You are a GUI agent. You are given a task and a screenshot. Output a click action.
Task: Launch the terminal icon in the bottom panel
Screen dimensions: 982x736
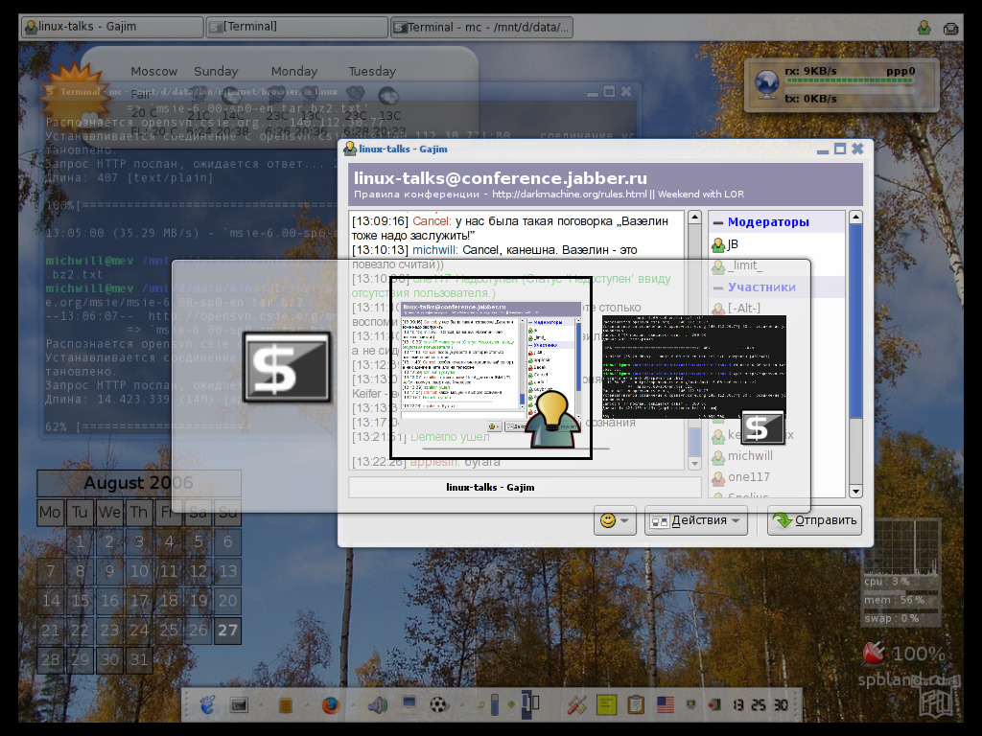coord(239,705)
